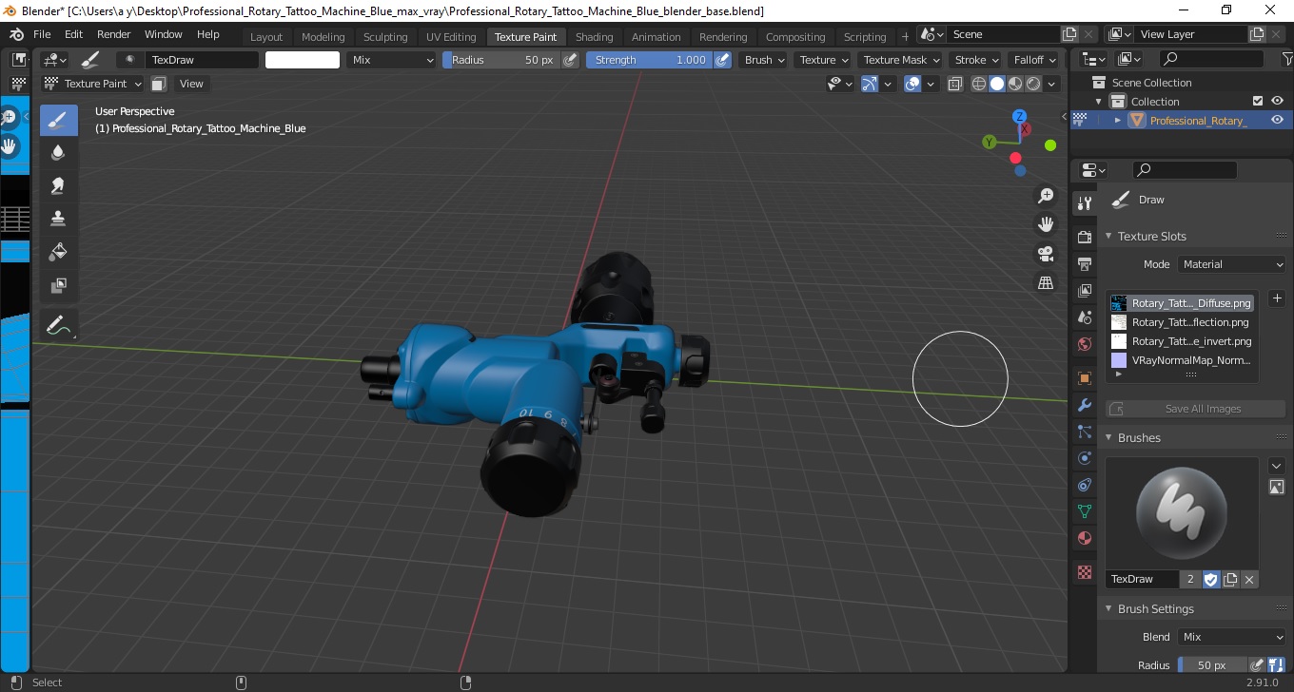This screenshot has width=1294, height=692.
Task: Open the File menu
Action: click(x=42, y=34)
